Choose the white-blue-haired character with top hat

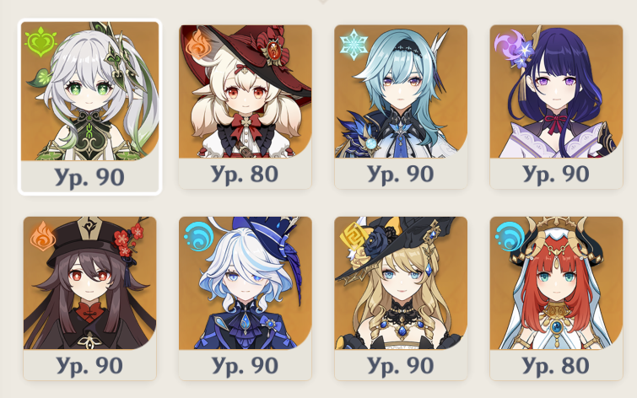[x=246, y=283]
